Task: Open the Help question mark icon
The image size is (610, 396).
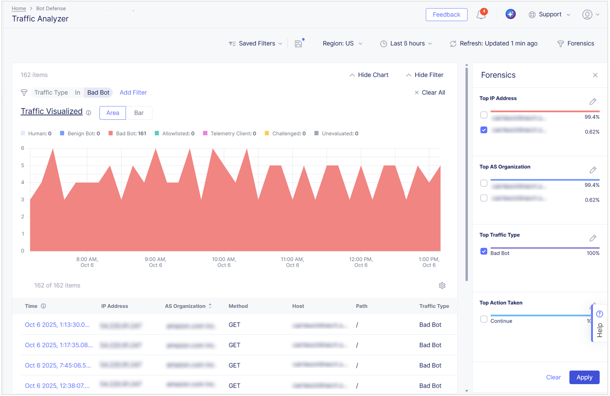Action: pos(599,314)
